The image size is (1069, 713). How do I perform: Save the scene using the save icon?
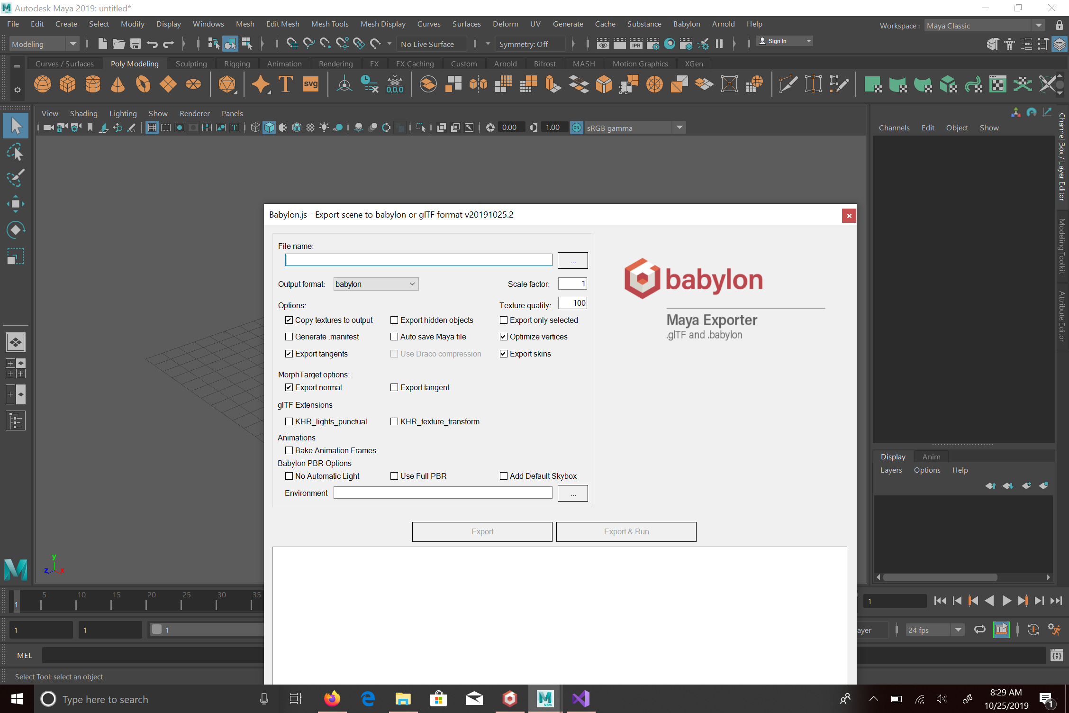click(135, 44)
